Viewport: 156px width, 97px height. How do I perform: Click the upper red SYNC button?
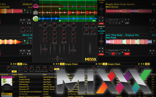point(101,24)
